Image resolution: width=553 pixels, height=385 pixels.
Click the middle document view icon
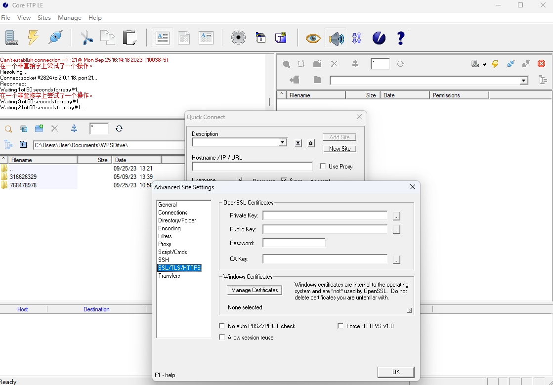(x=184, y=38)
